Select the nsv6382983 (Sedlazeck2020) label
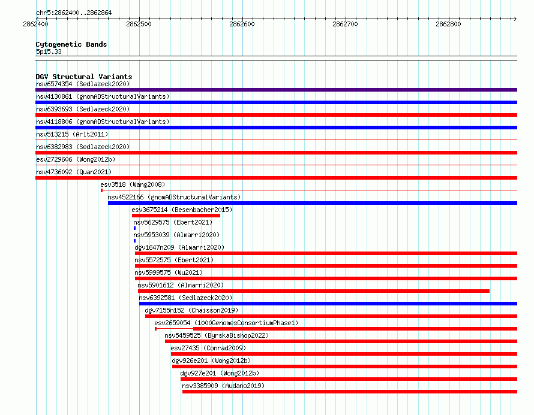Viewport: 534px width, 415px height. (x=83, y=147)
